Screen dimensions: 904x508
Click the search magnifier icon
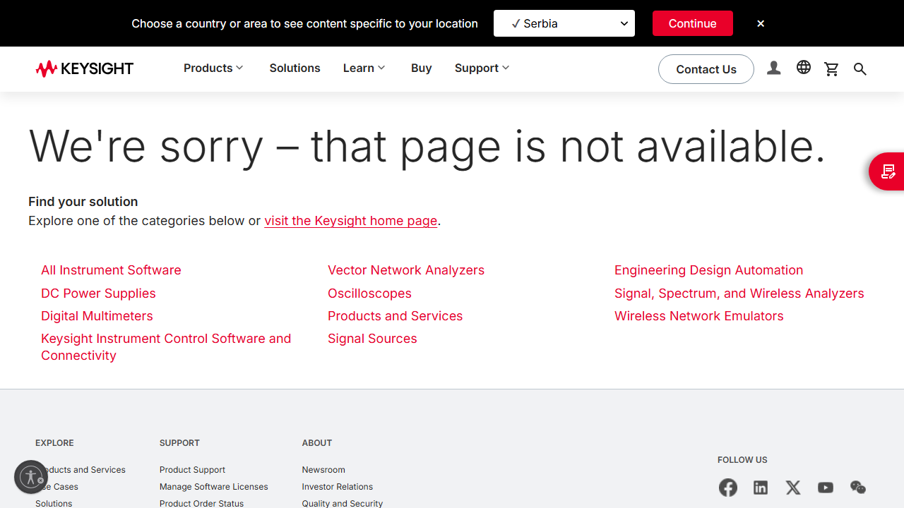tap(860, 68)
